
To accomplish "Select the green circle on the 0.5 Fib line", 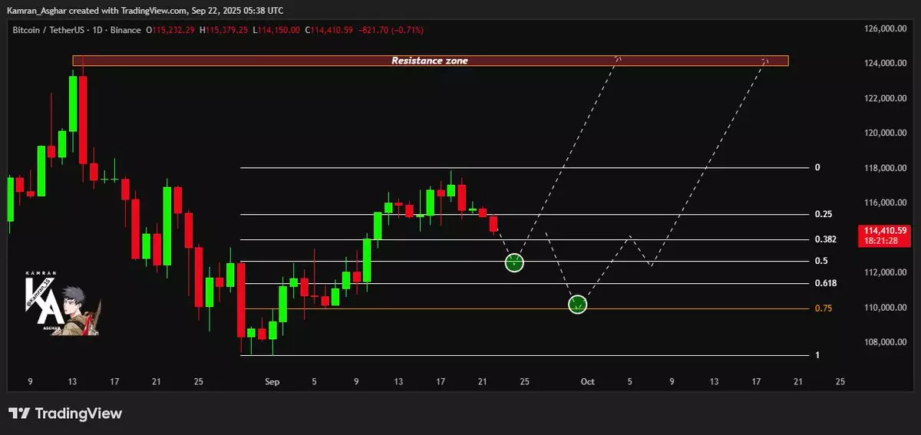I will click(514, 262).
